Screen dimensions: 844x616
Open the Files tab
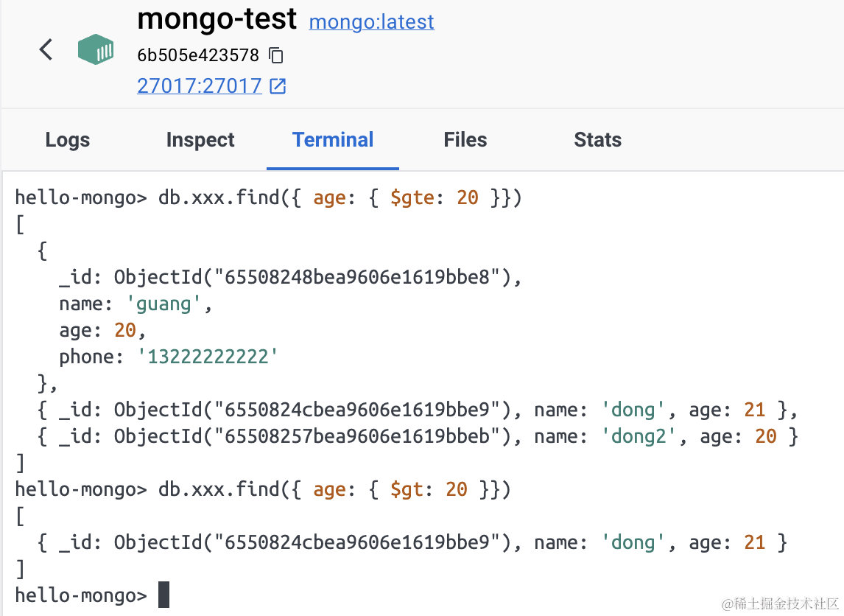(465, 140)
